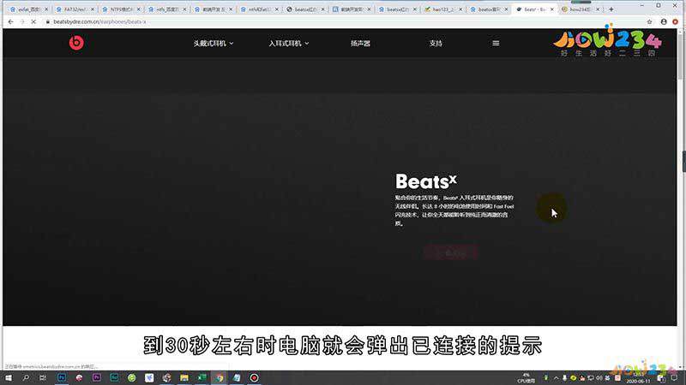Screen dimensions: 686x385
Task: Show hidden system tray icons
Action: point(556,378)
